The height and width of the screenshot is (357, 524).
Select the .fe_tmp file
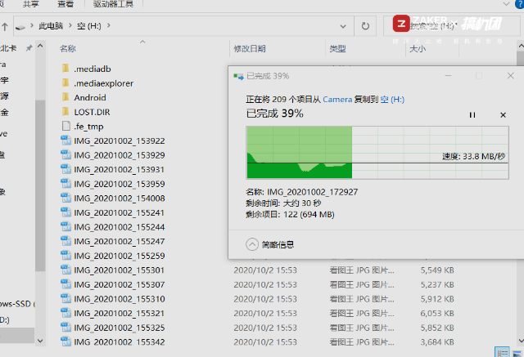coord(83,127)
